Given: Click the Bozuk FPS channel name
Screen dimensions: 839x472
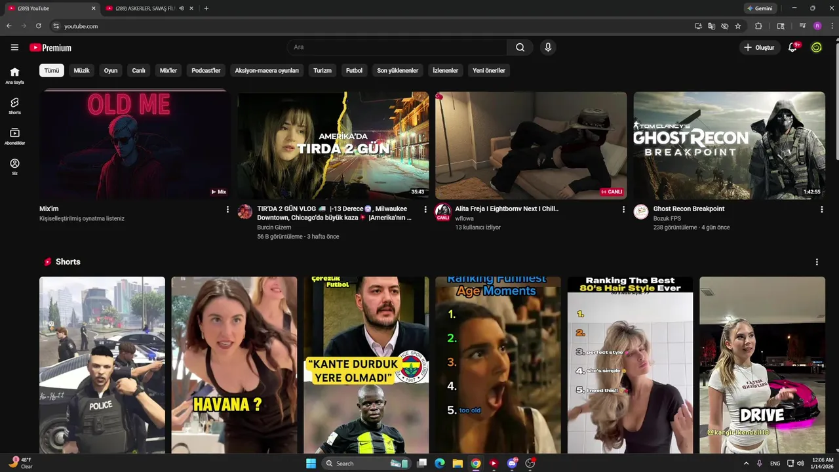Looking at the screenshot, I should coord(667,218).
